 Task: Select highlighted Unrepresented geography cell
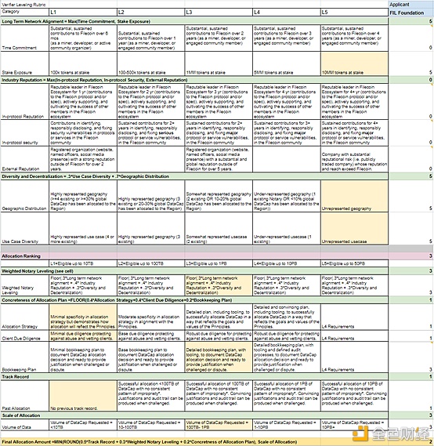(354, 196)
